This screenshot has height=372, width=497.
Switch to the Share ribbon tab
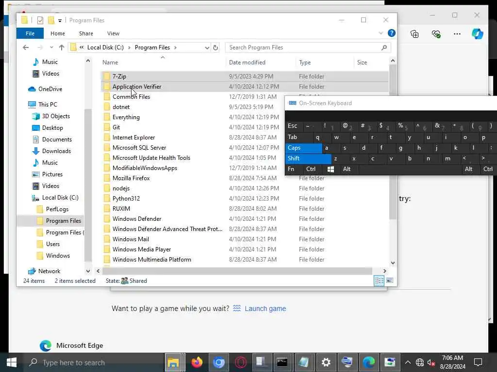86,33
